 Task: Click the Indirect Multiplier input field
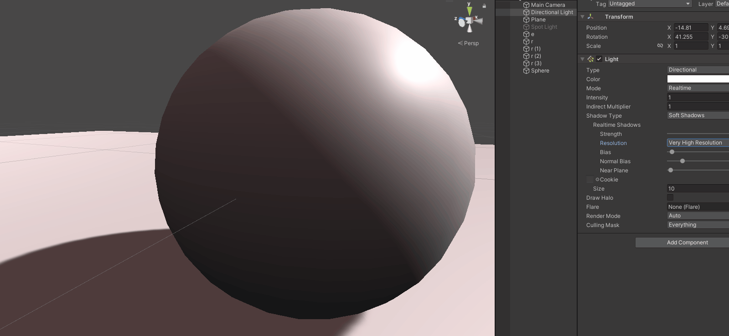click(x=698, y=106)
